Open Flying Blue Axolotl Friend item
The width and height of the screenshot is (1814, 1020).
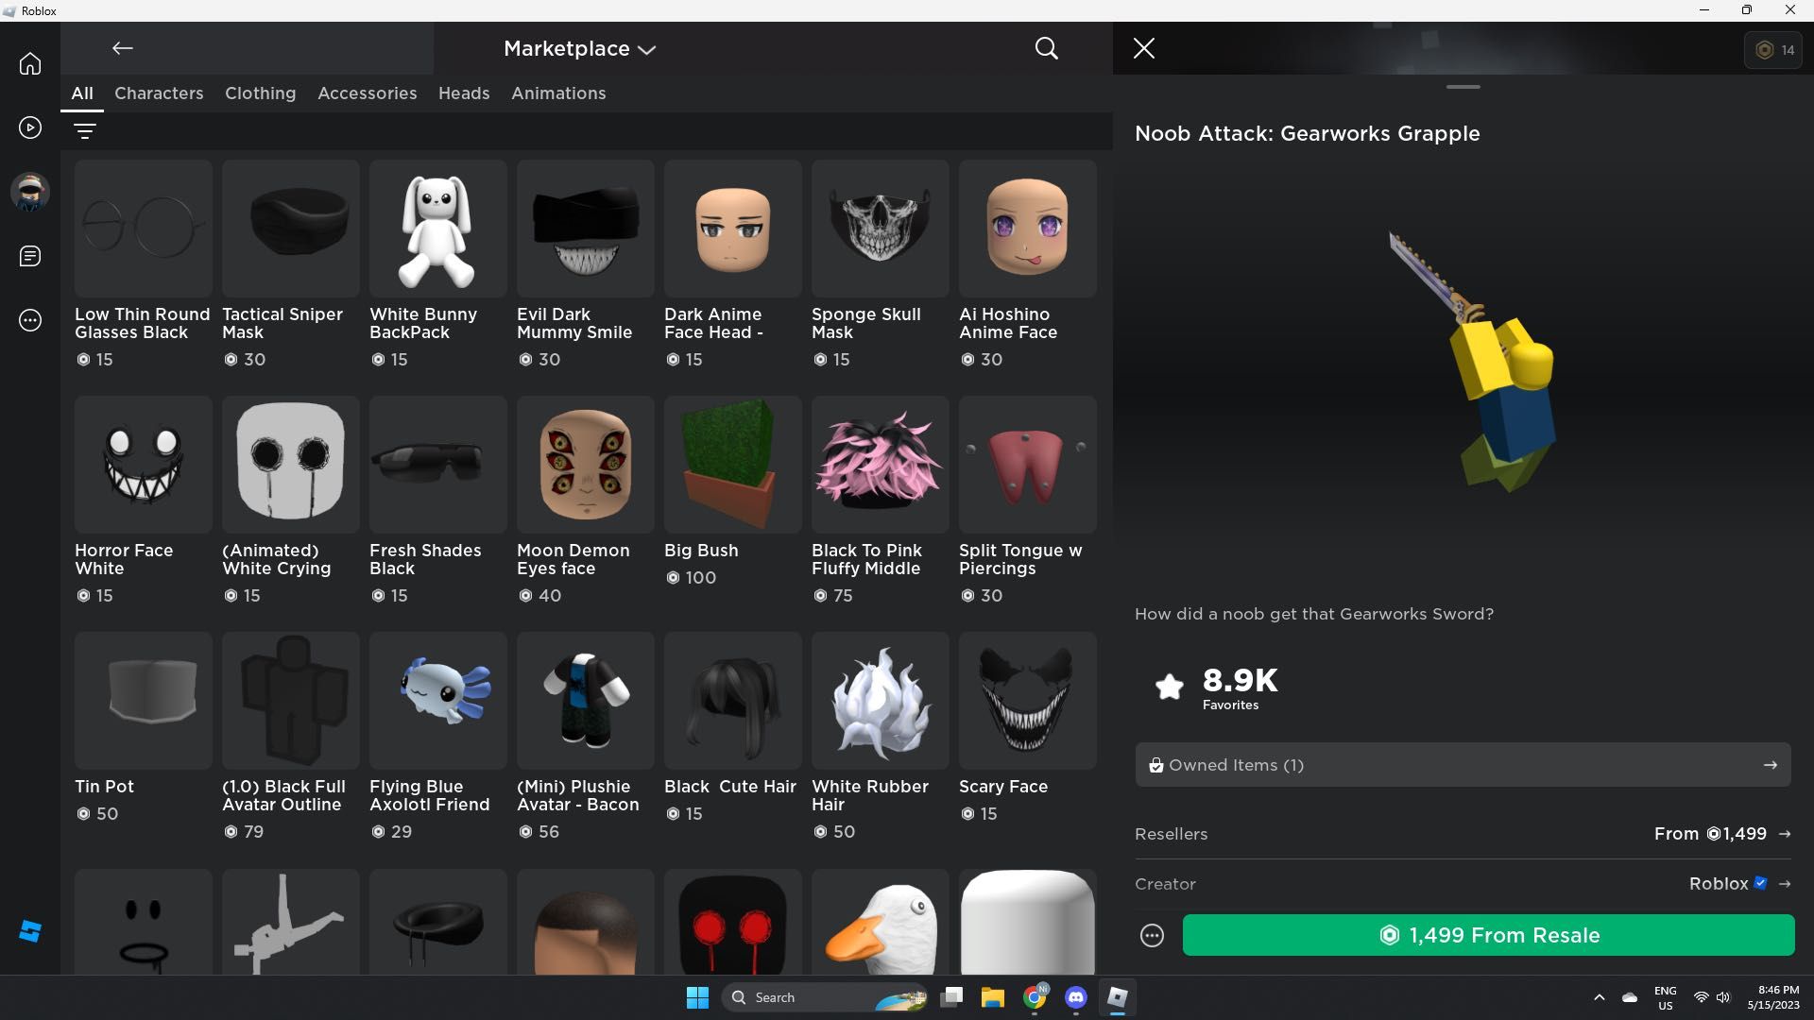click(x=438, y=737)
